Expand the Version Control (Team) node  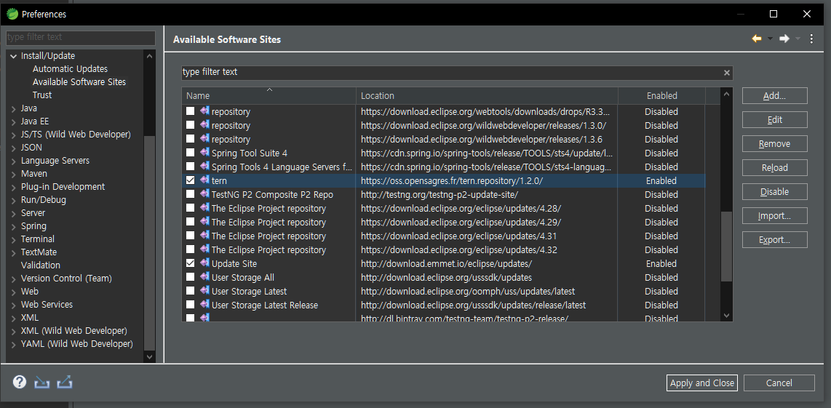(13, 279)
